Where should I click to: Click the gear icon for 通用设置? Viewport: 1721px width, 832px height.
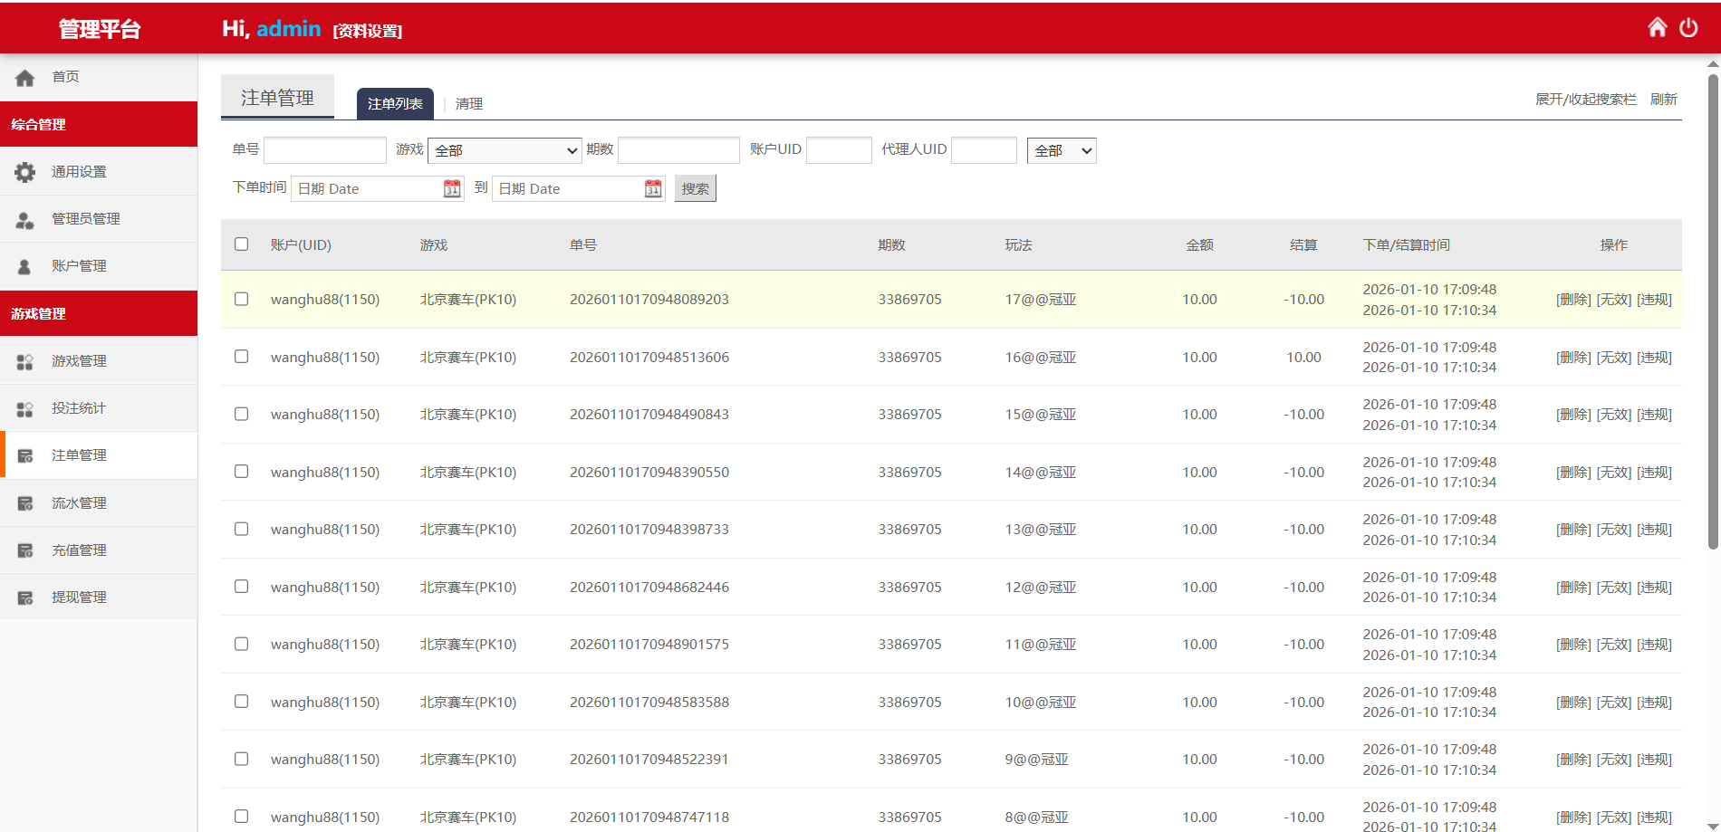(25, 172)
